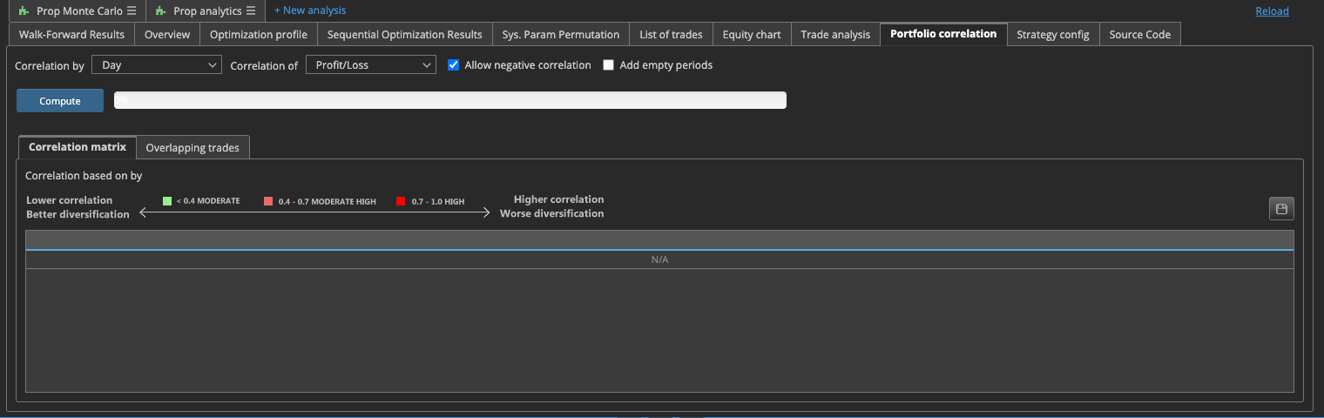Viewport: 1324px width, 418px height.
Task: Open the Prop Monte Carlo hamburger menu
Action: click(132, 11)
